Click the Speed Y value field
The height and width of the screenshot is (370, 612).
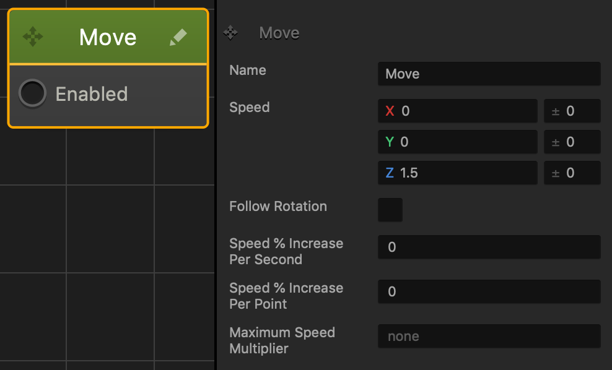457,142
